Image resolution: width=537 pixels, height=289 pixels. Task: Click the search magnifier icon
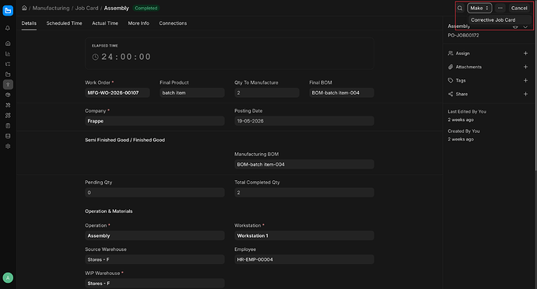[460, 9]
